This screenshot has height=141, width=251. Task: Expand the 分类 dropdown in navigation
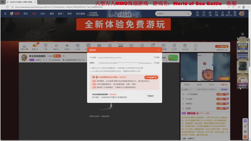coord(43,13)
